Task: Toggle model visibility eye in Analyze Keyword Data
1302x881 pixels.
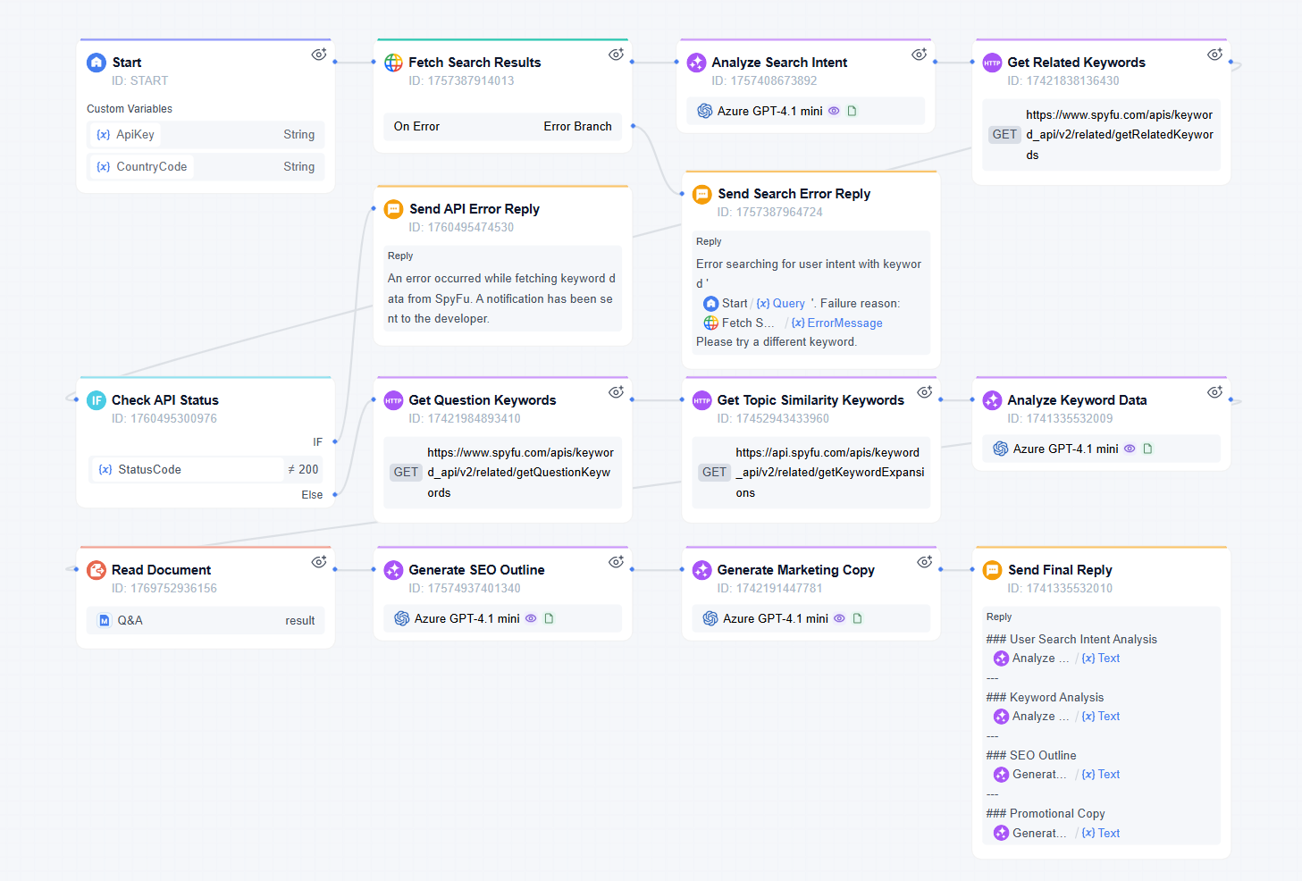Action: (x=1130, y=448)
